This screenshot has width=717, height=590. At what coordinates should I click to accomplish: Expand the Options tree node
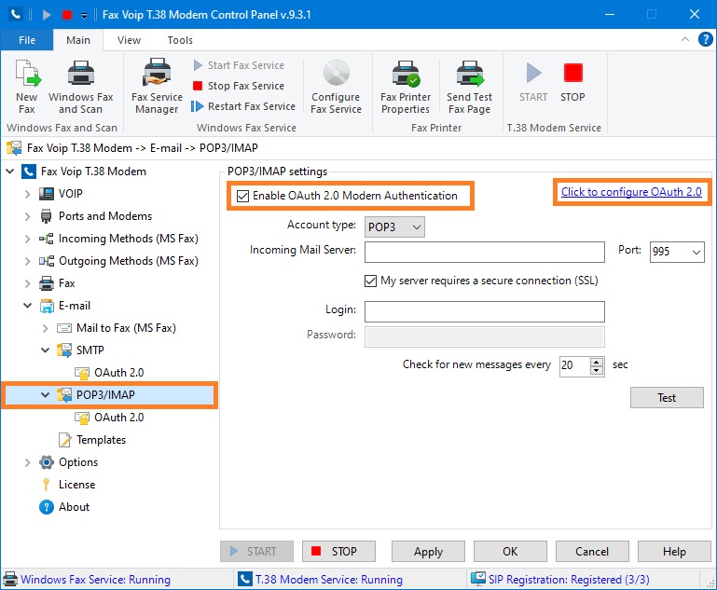coord(27,462)
